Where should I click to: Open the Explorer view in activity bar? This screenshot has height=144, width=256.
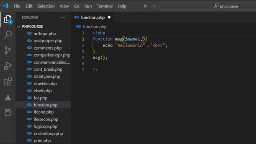tap(8, 20)
